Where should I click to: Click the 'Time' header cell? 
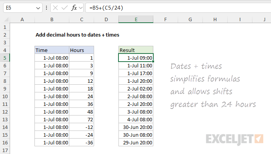[52, 50]
